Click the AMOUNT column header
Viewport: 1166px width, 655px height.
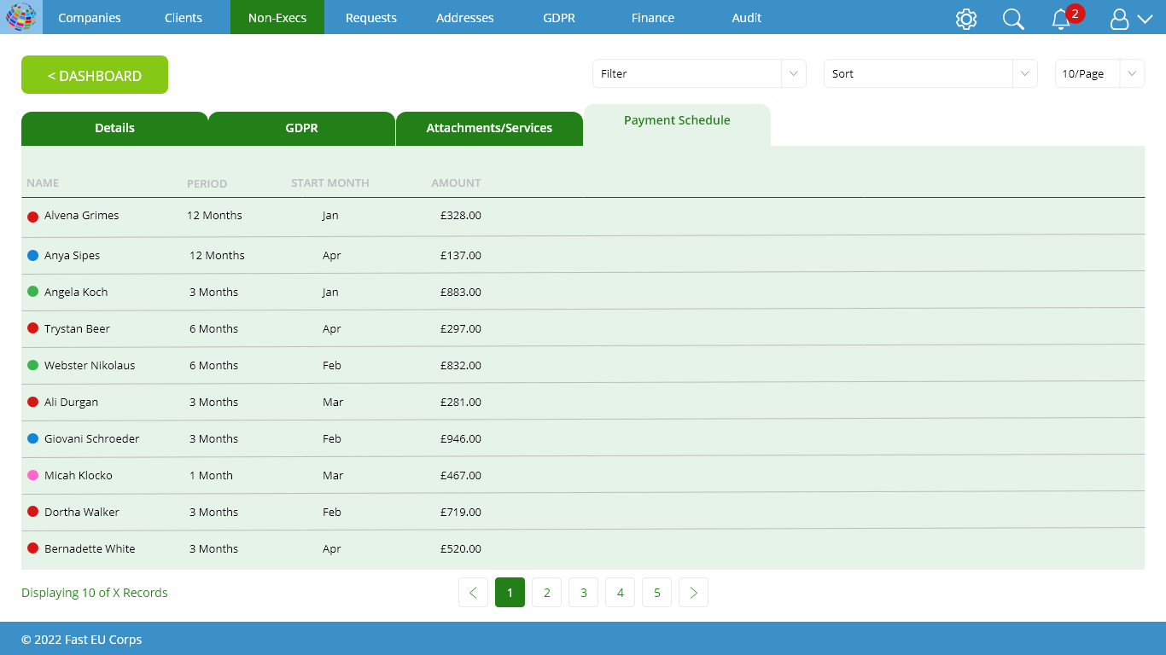[456, 183]
